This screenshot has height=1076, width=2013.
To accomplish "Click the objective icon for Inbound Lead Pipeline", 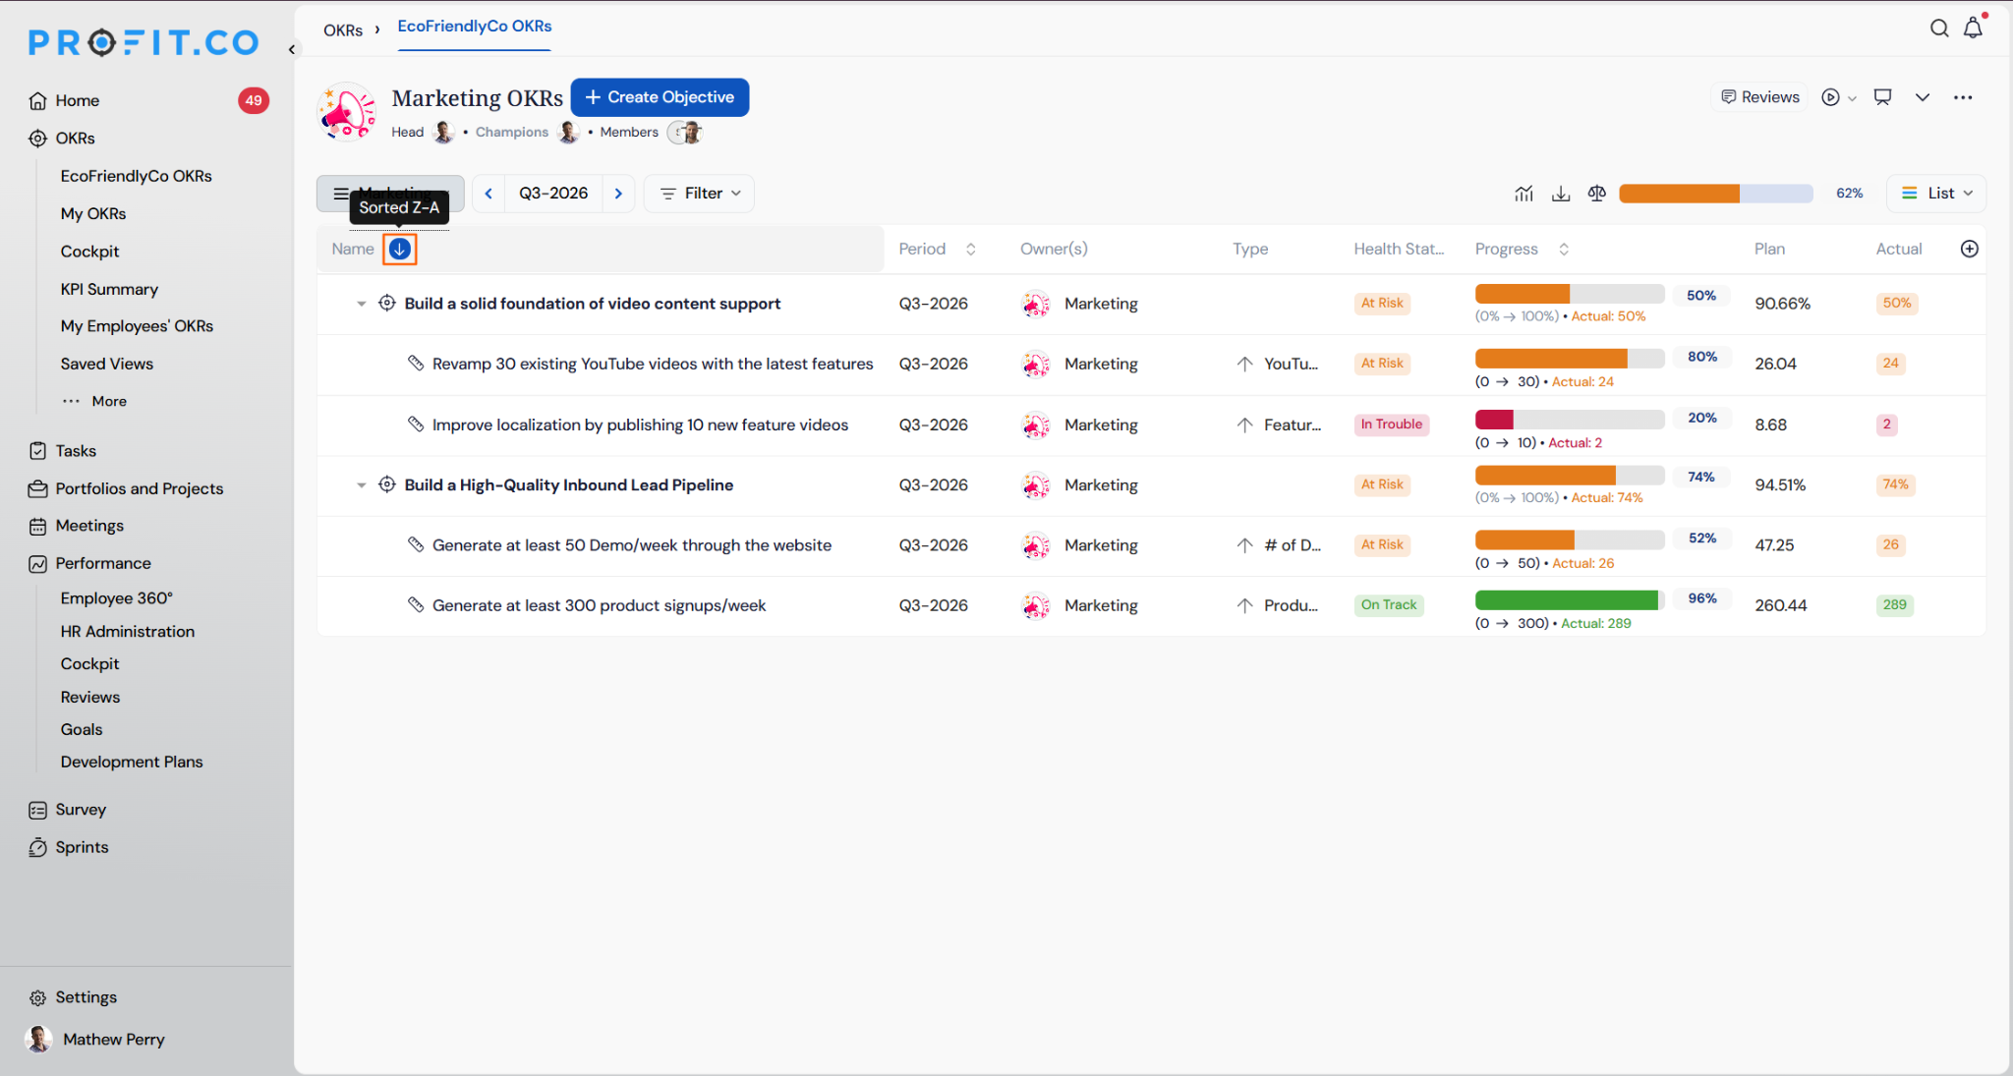I will 387,484.
